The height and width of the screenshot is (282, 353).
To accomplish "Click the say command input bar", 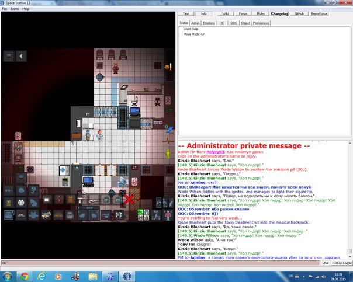I will pyautogui.click(x=160, y=263).
